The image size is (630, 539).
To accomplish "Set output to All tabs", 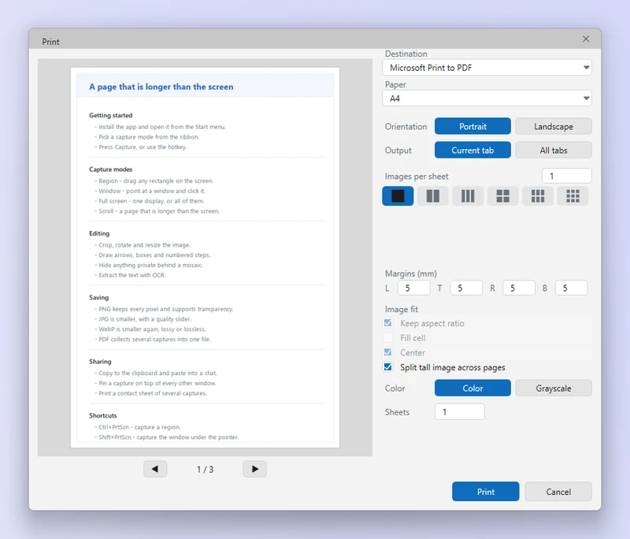I will (554, 151).
